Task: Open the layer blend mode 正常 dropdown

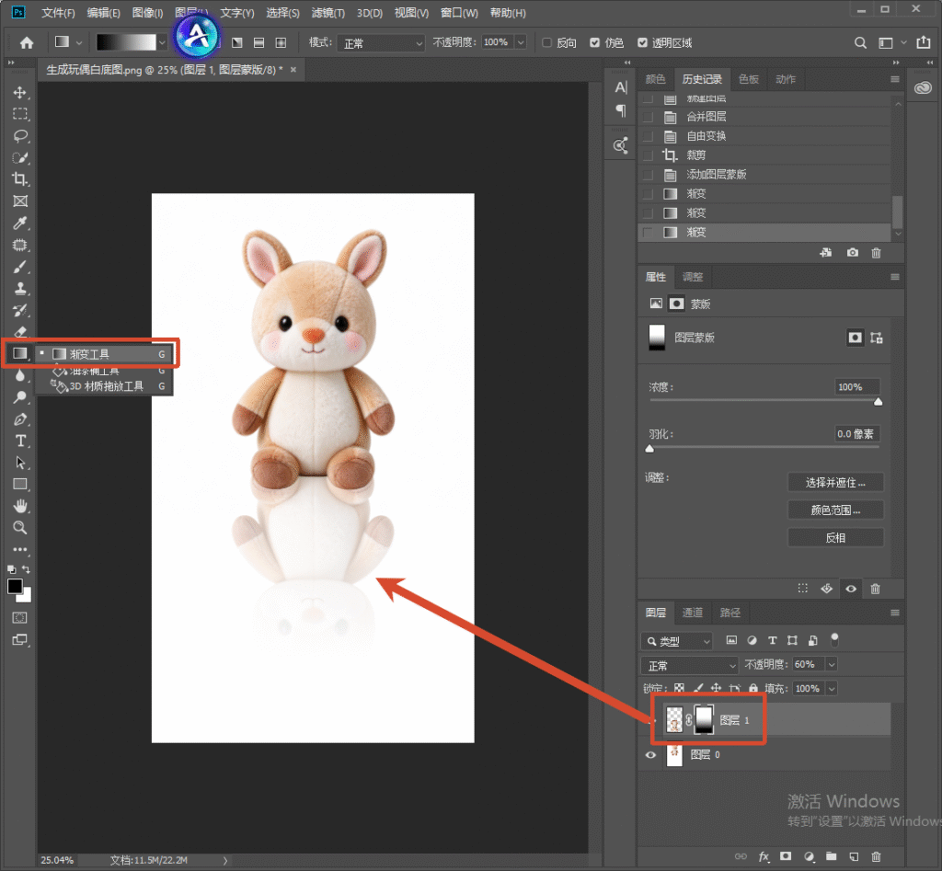Action: pyautogui.click(x=690, y=665)
